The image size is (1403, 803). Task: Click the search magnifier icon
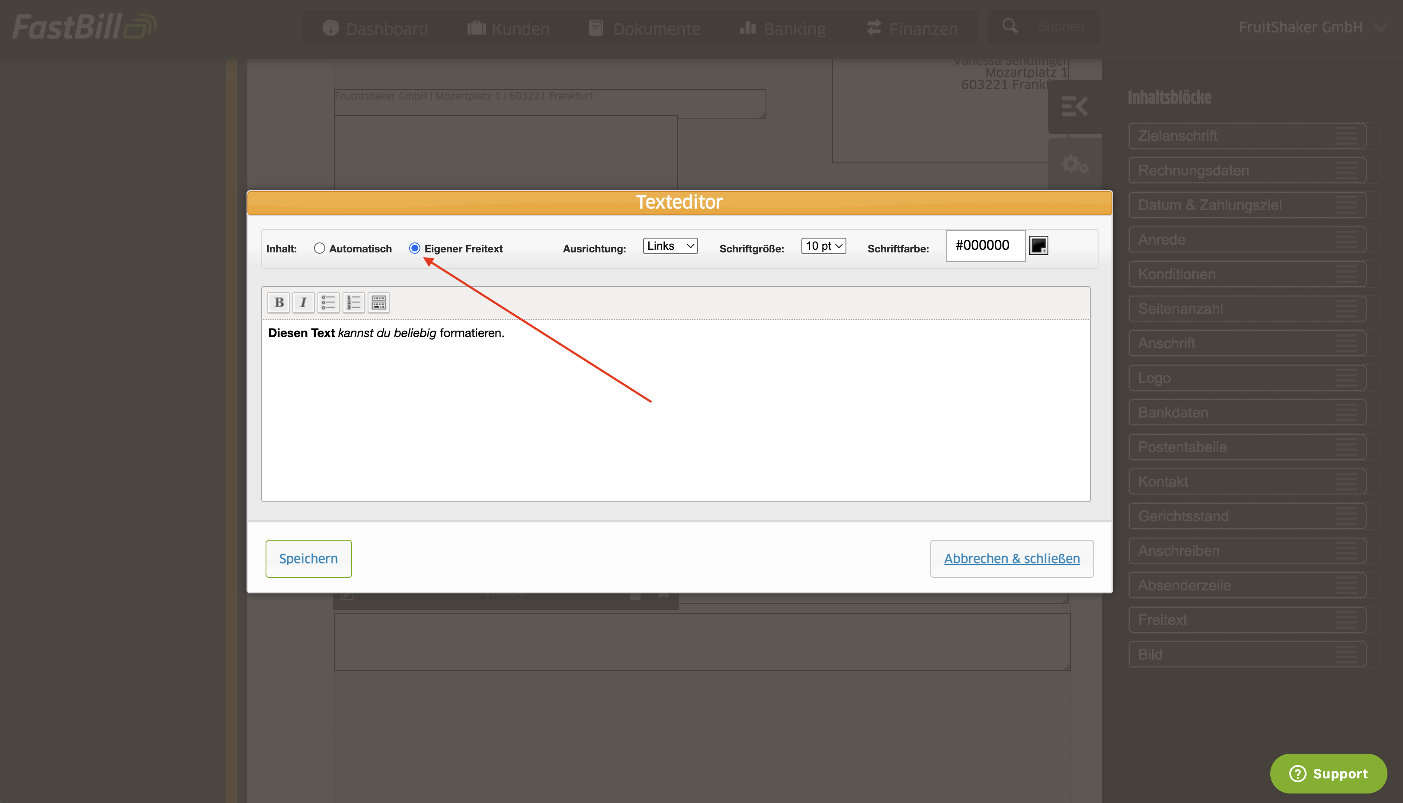coord(1010,26)
